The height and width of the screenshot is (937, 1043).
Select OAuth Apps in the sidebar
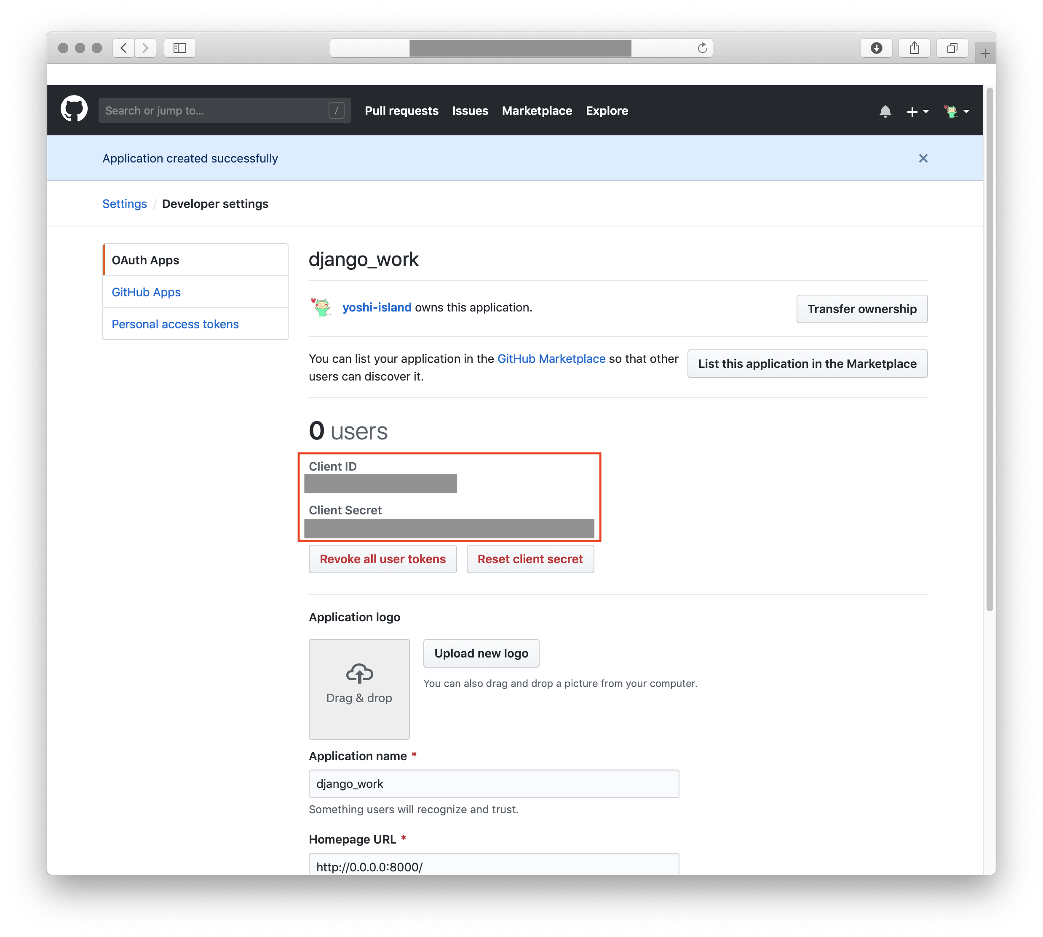click(x=195, y=260)
